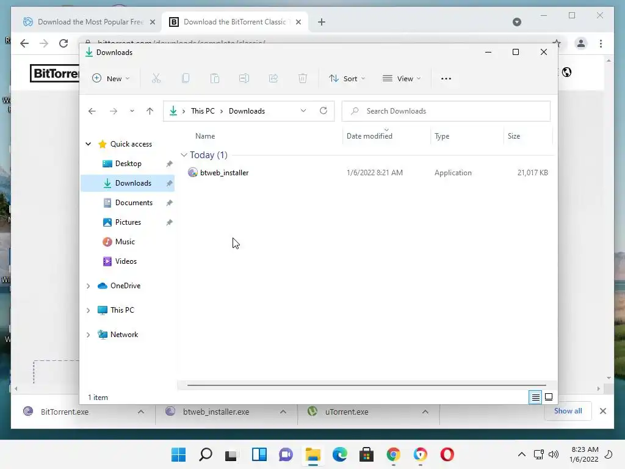Expand the address bar history dropdown

(x=303, y=111)
